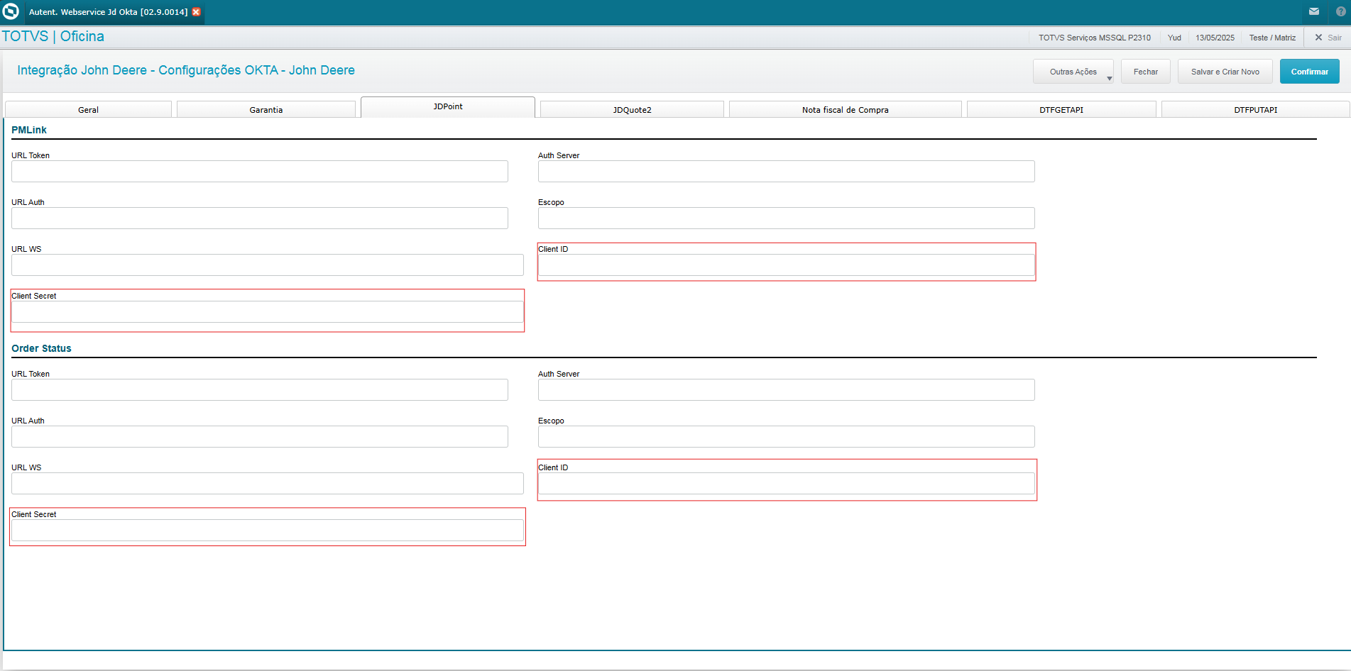Close the Autent. Webservice Jd Okta tab

coord(197,12)
